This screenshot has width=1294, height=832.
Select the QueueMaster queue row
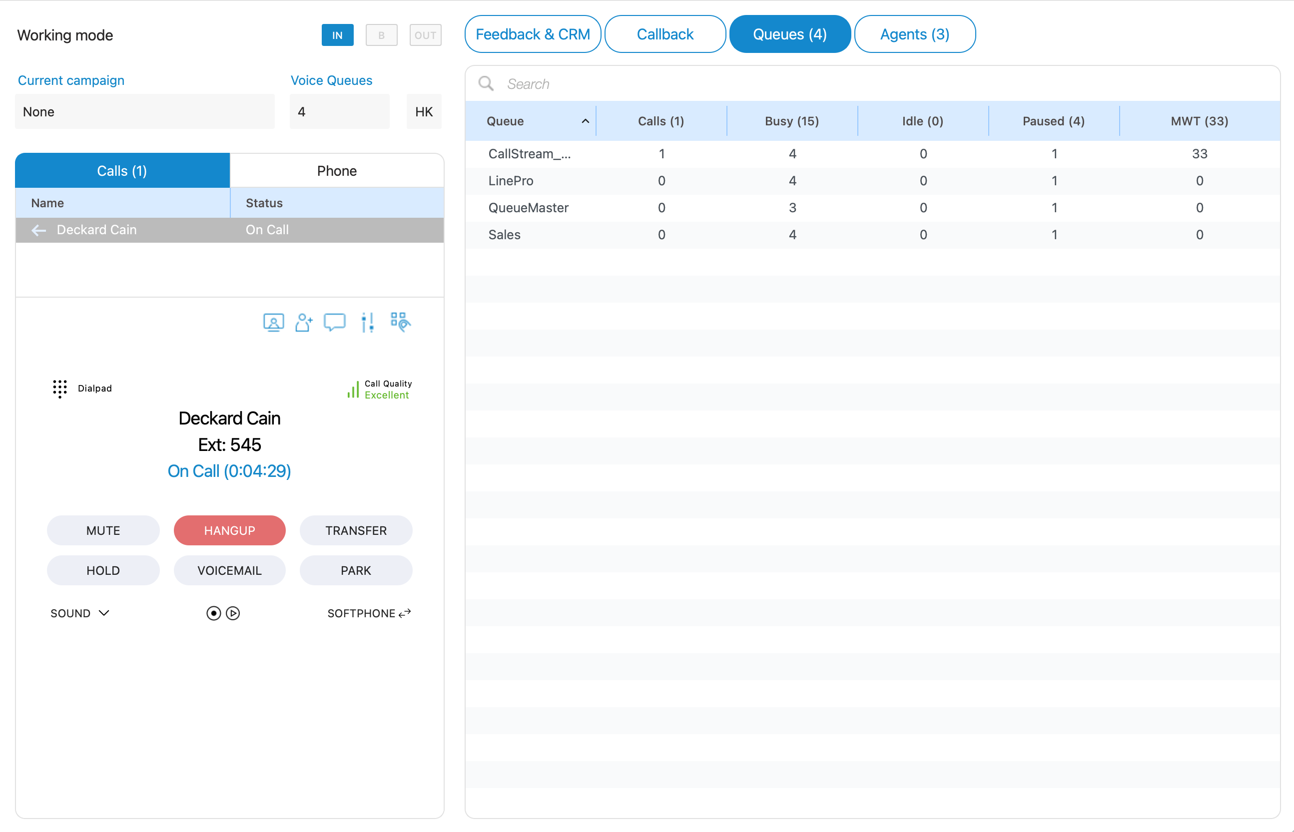(872, 208)
